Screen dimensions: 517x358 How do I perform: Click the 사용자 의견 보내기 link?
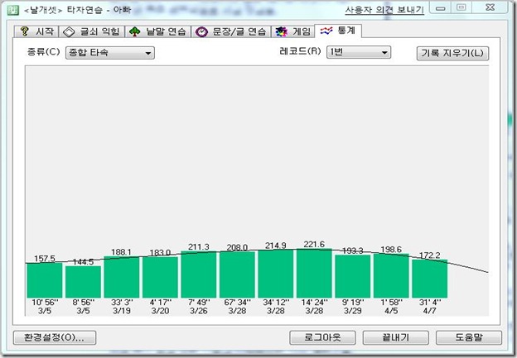pyautogui.click(x=384, y=10)
